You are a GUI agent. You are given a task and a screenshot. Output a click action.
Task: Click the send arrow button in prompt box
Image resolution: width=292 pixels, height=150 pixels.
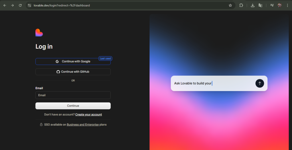[x=259, y=83]
